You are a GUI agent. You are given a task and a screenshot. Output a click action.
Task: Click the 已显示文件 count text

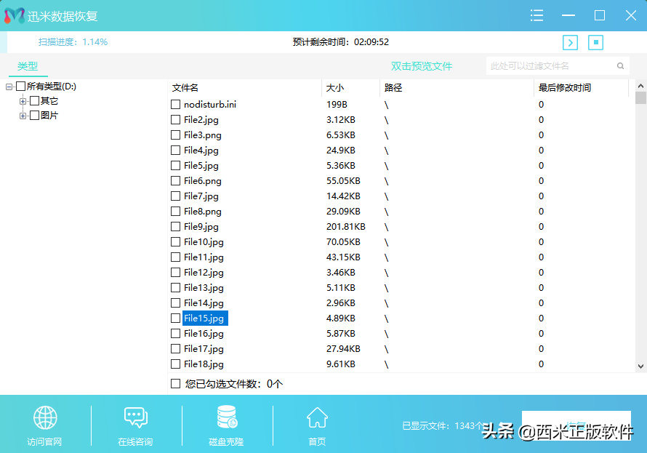click(x=443, y=426)
